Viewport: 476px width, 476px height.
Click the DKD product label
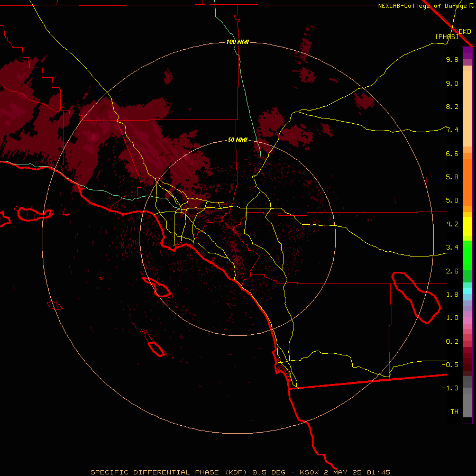tap(465, 32)
